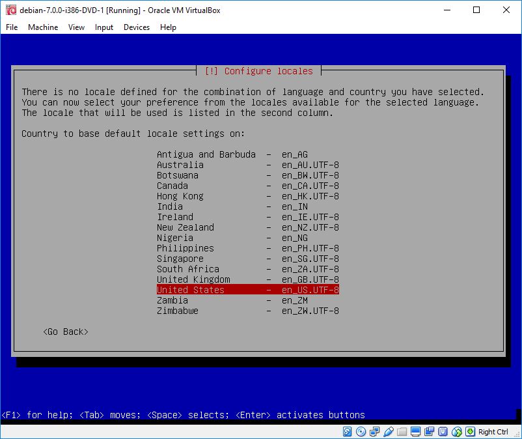Click the mouse integration status icon
This screenshot has width=522, height=439.
(x=457, y=432)
